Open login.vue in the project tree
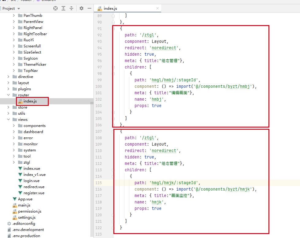 point(31,181)
